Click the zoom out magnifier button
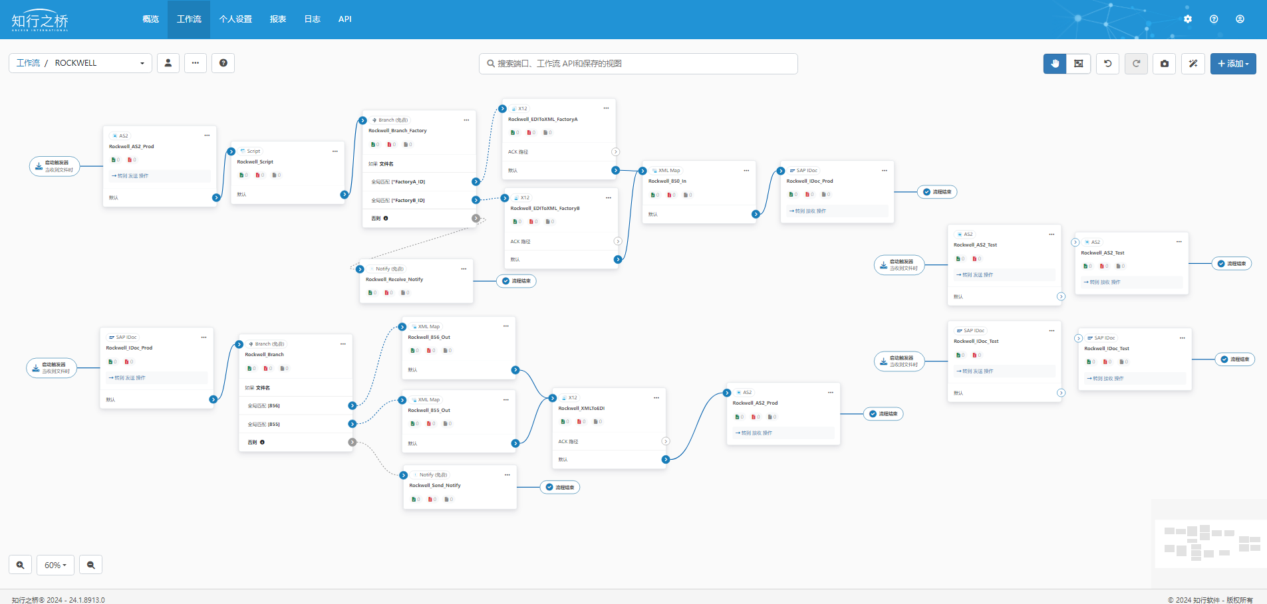This screenshot has height=604, width=1267. coord(90,565)
